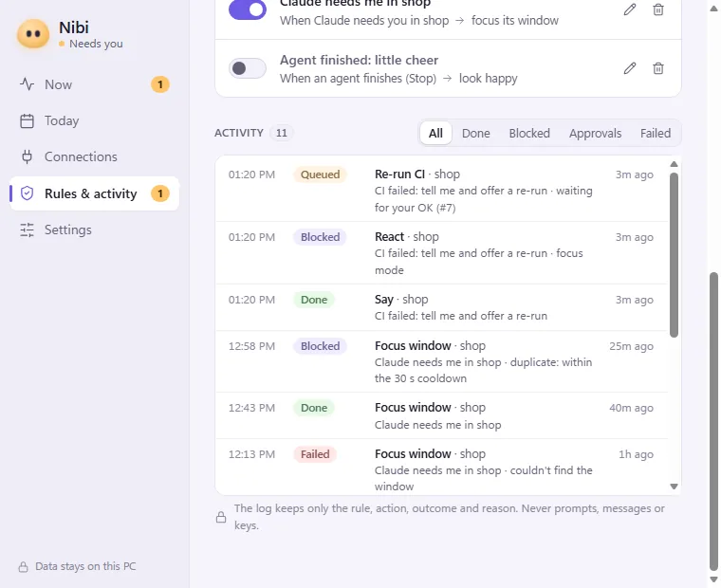Click the Queued status on Re-run CI

coord(320,175)
